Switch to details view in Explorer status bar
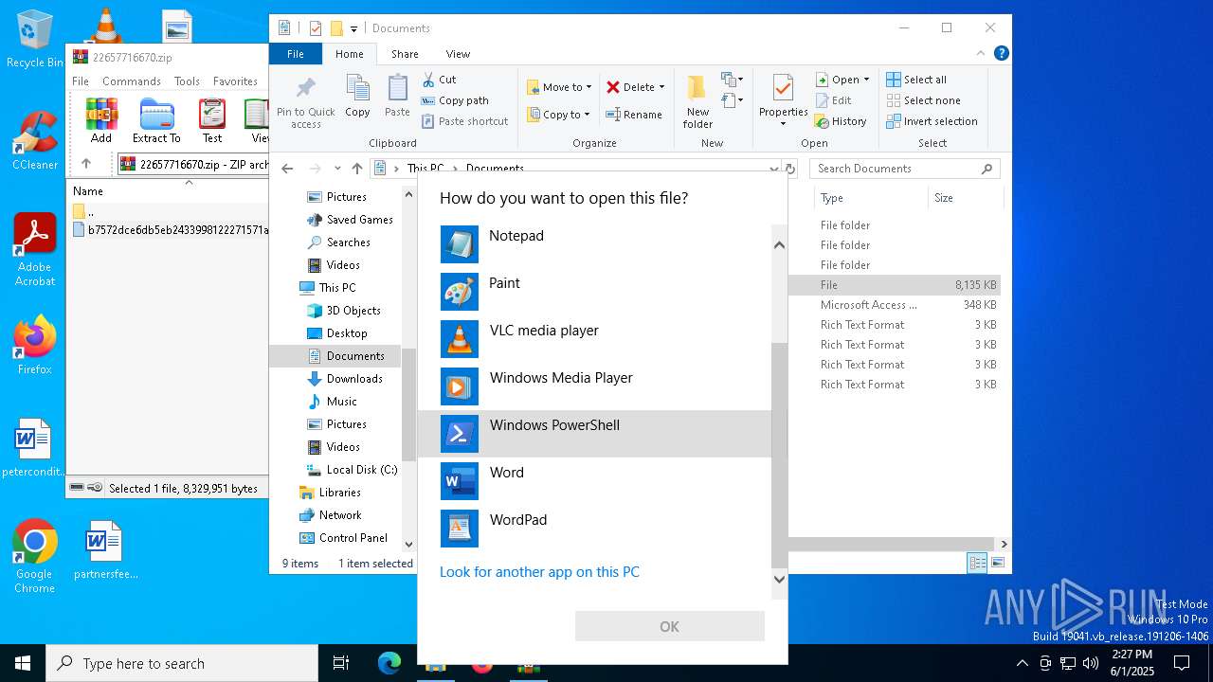The image size is (1213, 682). click(x=977, y=563)
